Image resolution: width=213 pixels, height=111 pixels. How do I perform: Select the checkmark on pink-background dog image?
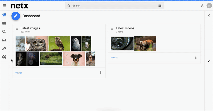tap(67, 55)
